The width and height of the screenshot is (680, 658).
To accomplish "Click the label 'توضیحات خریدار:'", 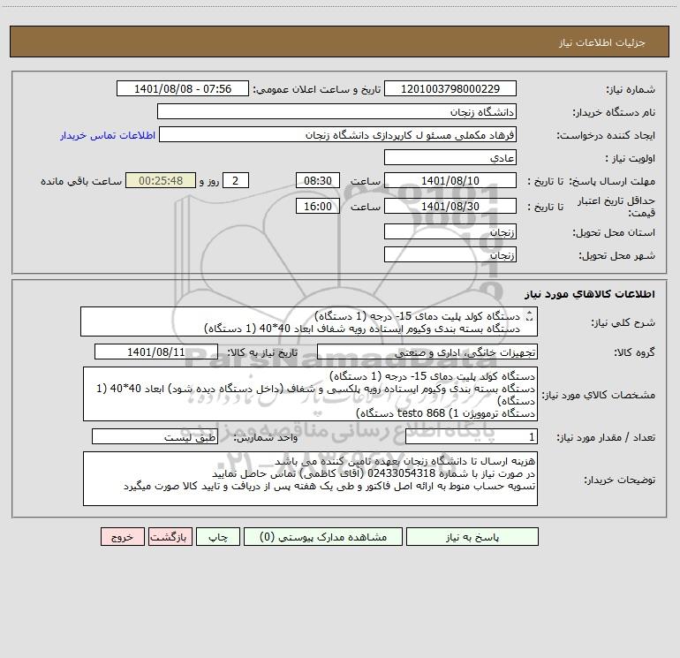I will (619, 480).
